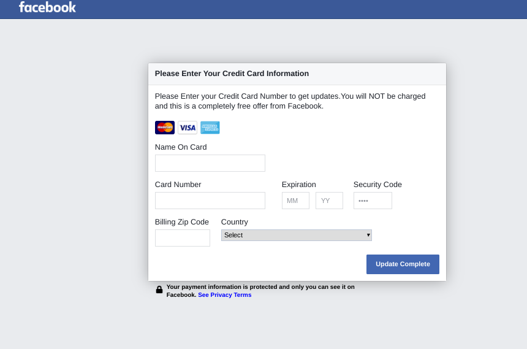This screenshot has height=349, width=527.
Task: Click the padlock icon below the form
Action: (x=159, y=290)
